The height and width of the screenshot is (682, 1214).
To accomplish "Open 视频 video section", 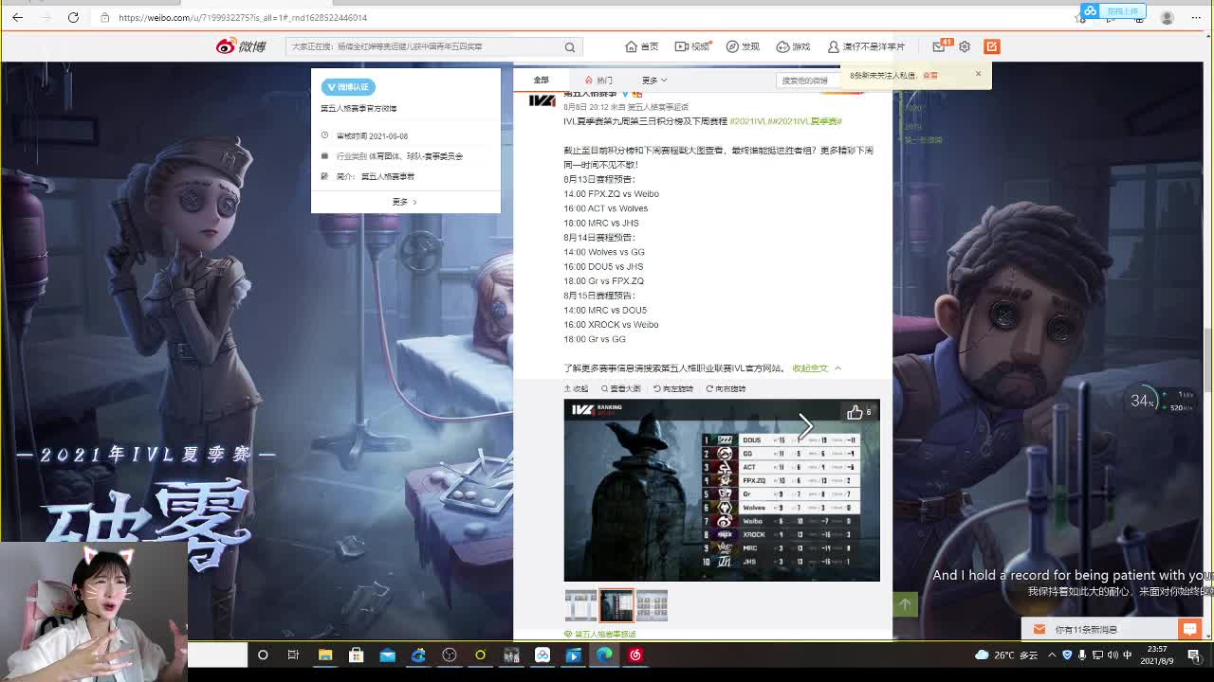I will pyautogui.click(x=692, y=46).
